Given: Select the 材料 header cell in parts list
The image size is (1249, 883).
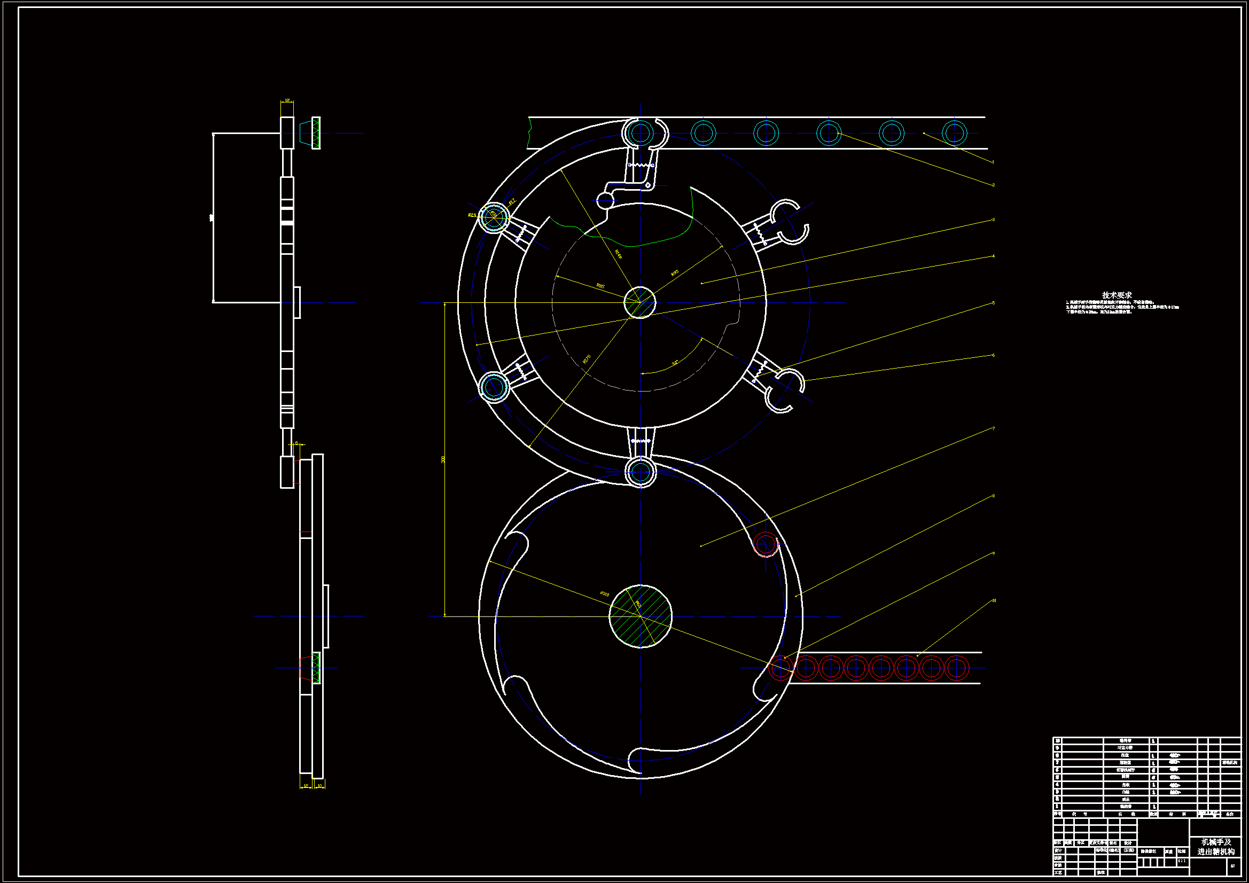Looking at the screenshot, I should pyautogui.click(x=1177, y=814).
